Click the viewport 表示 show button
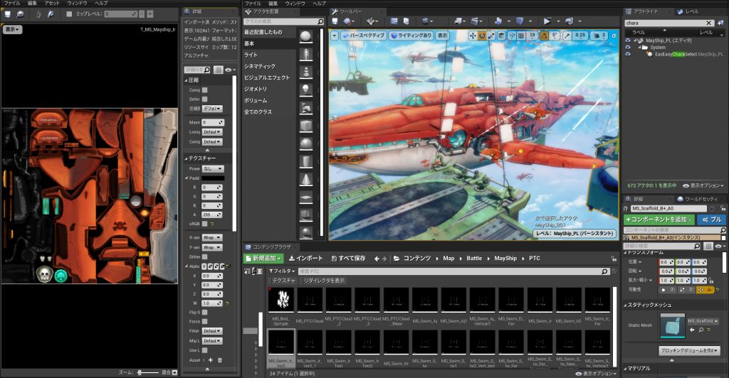The width and height of the screenshot is (729, 378). 443,36
